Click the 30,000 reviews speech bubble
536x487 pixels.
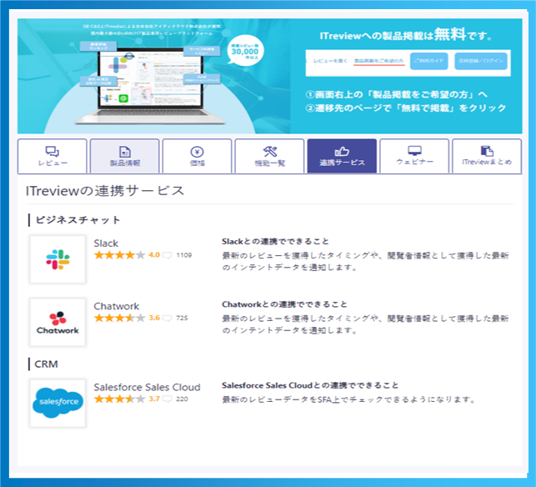point(245,51)
